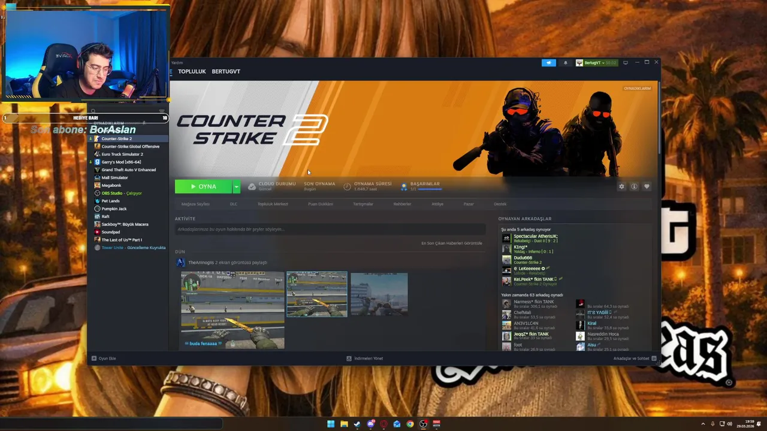Open the Steam notifications bell
The width and height of the screenshot is (767, 431).
[x=565, y=63]
